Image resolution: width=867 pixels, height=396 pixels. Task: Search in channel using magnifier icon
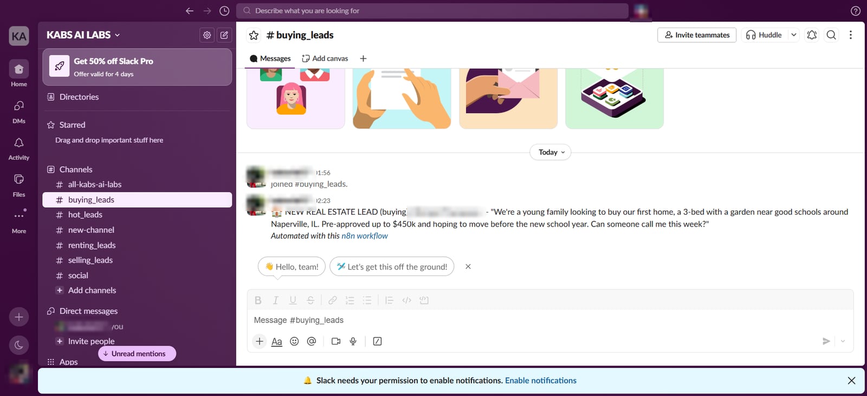(x=831, y=35)
